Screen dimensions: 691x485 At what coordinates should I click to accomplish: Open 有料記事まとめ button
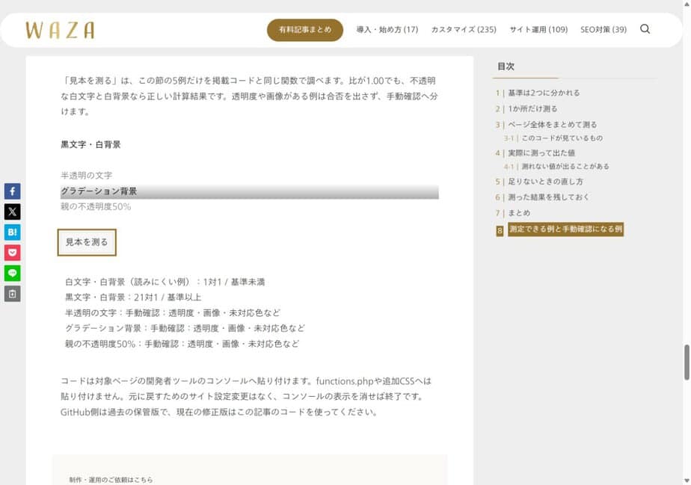click(x=305, y=30)
